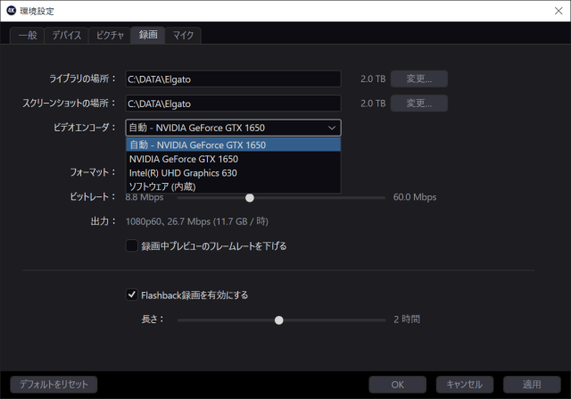Uncheck Flashback録画を有効にする checkbox
The height and width of the screenshot is (399, 571).
pyautogui.click(x=131, y=295)
